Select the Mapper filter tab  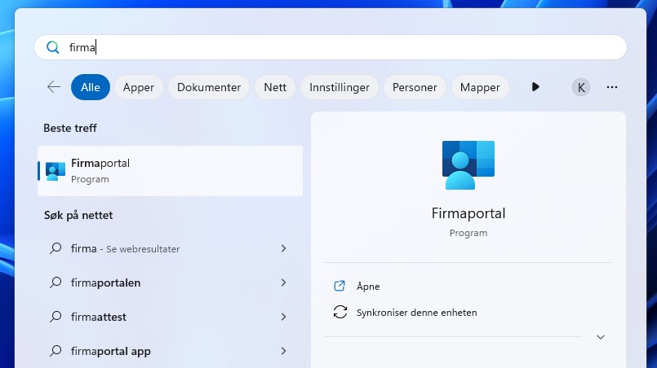[480, 87]
